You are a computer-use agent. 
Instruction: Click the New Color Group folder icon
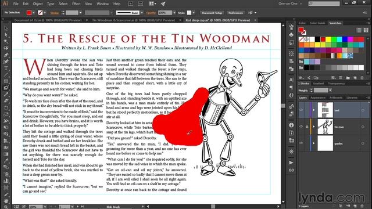(x=348, y=78)
